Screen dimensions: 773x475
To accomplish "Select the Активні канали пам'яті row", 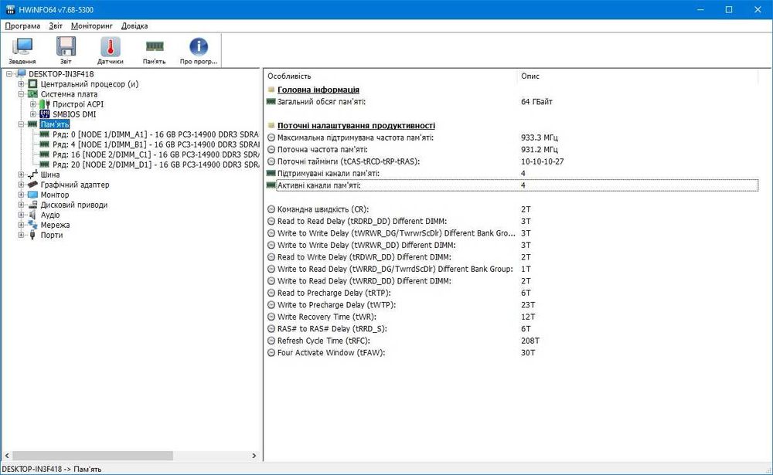I will (x=512, y=186).
